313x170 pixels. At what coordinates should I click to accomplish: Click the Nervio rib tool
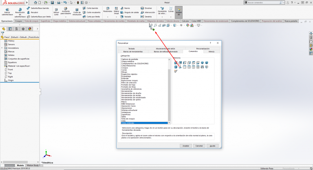click(x=125, y=8)
